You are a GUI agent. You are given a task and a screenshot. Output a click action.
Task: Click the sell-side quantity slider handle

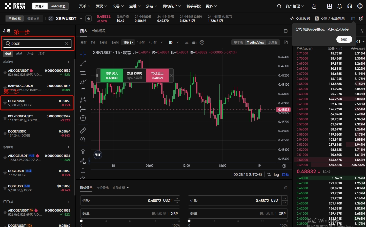pyautogui.click(x=189, y=221)
